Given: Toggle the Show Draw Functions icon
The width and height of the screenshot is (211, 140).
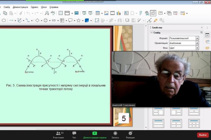Looking at the screenshot, I should 153,13.
